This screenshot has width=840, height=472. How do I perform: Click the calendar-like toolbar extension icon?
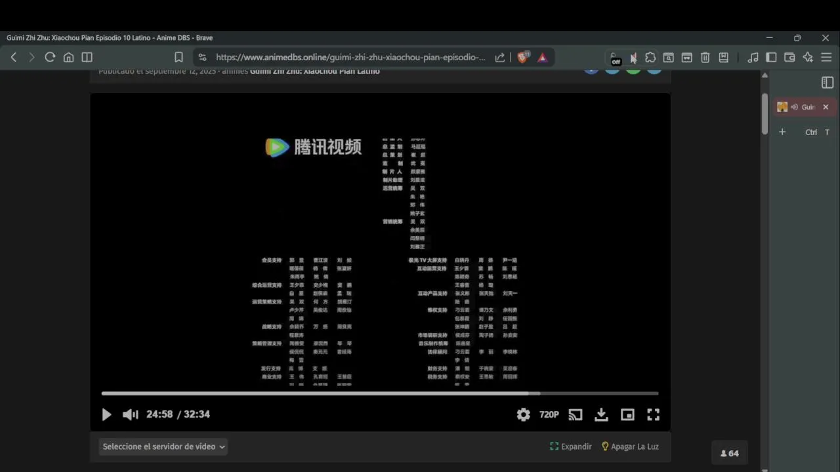coord(686,58)
